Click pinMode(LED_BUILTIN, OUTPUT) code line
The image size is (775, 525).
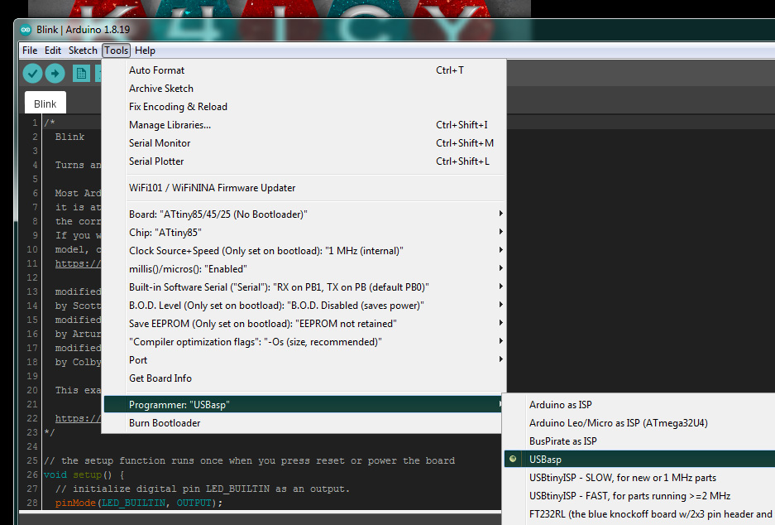(139, 503)
